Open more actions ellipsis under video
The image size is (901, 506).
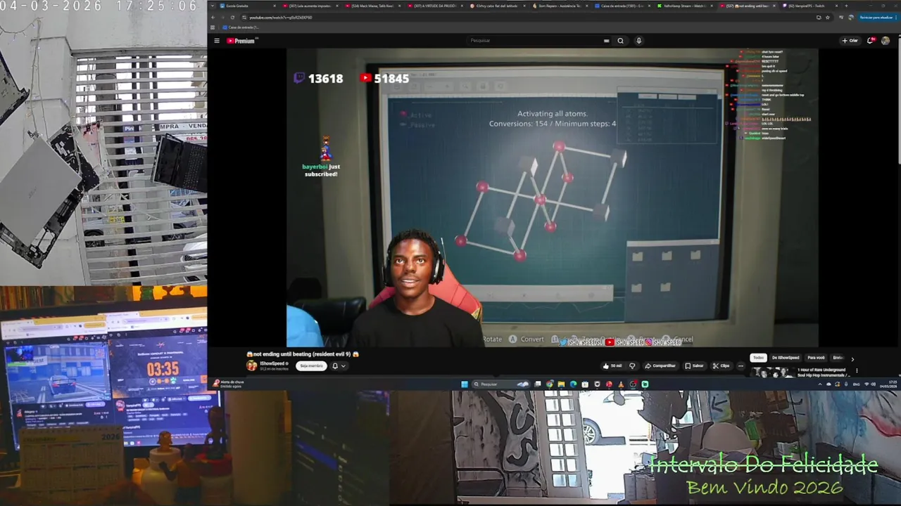pos(741,366)
